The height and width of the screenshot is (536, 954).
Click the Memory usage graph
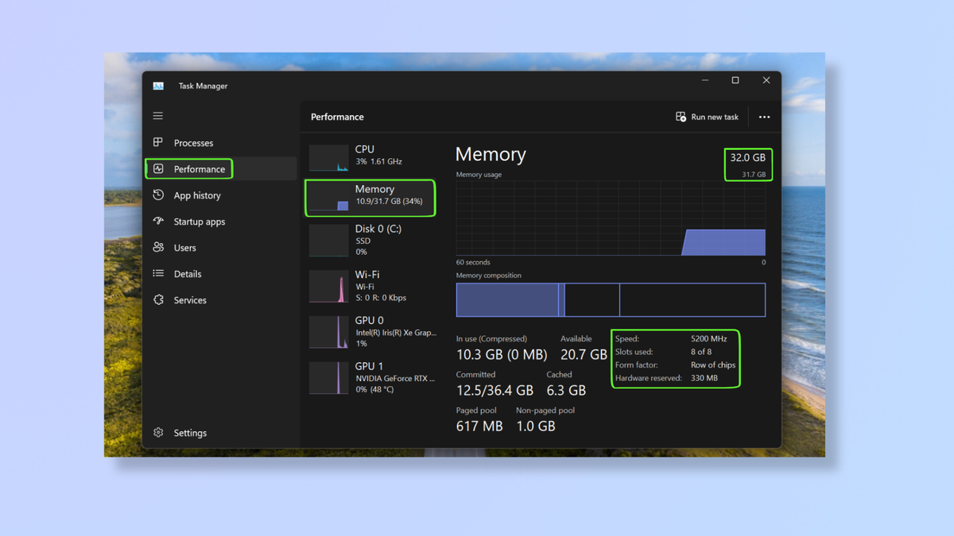[611, 218]
